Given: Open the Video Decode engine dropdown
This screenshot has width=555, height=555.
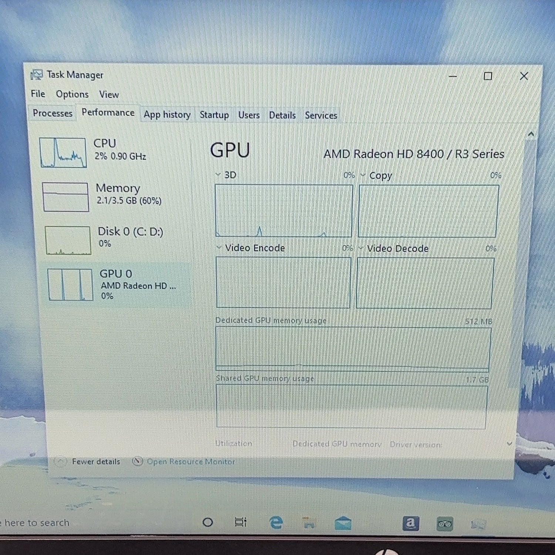Looking at the screenshot, I should pos(361,248).
